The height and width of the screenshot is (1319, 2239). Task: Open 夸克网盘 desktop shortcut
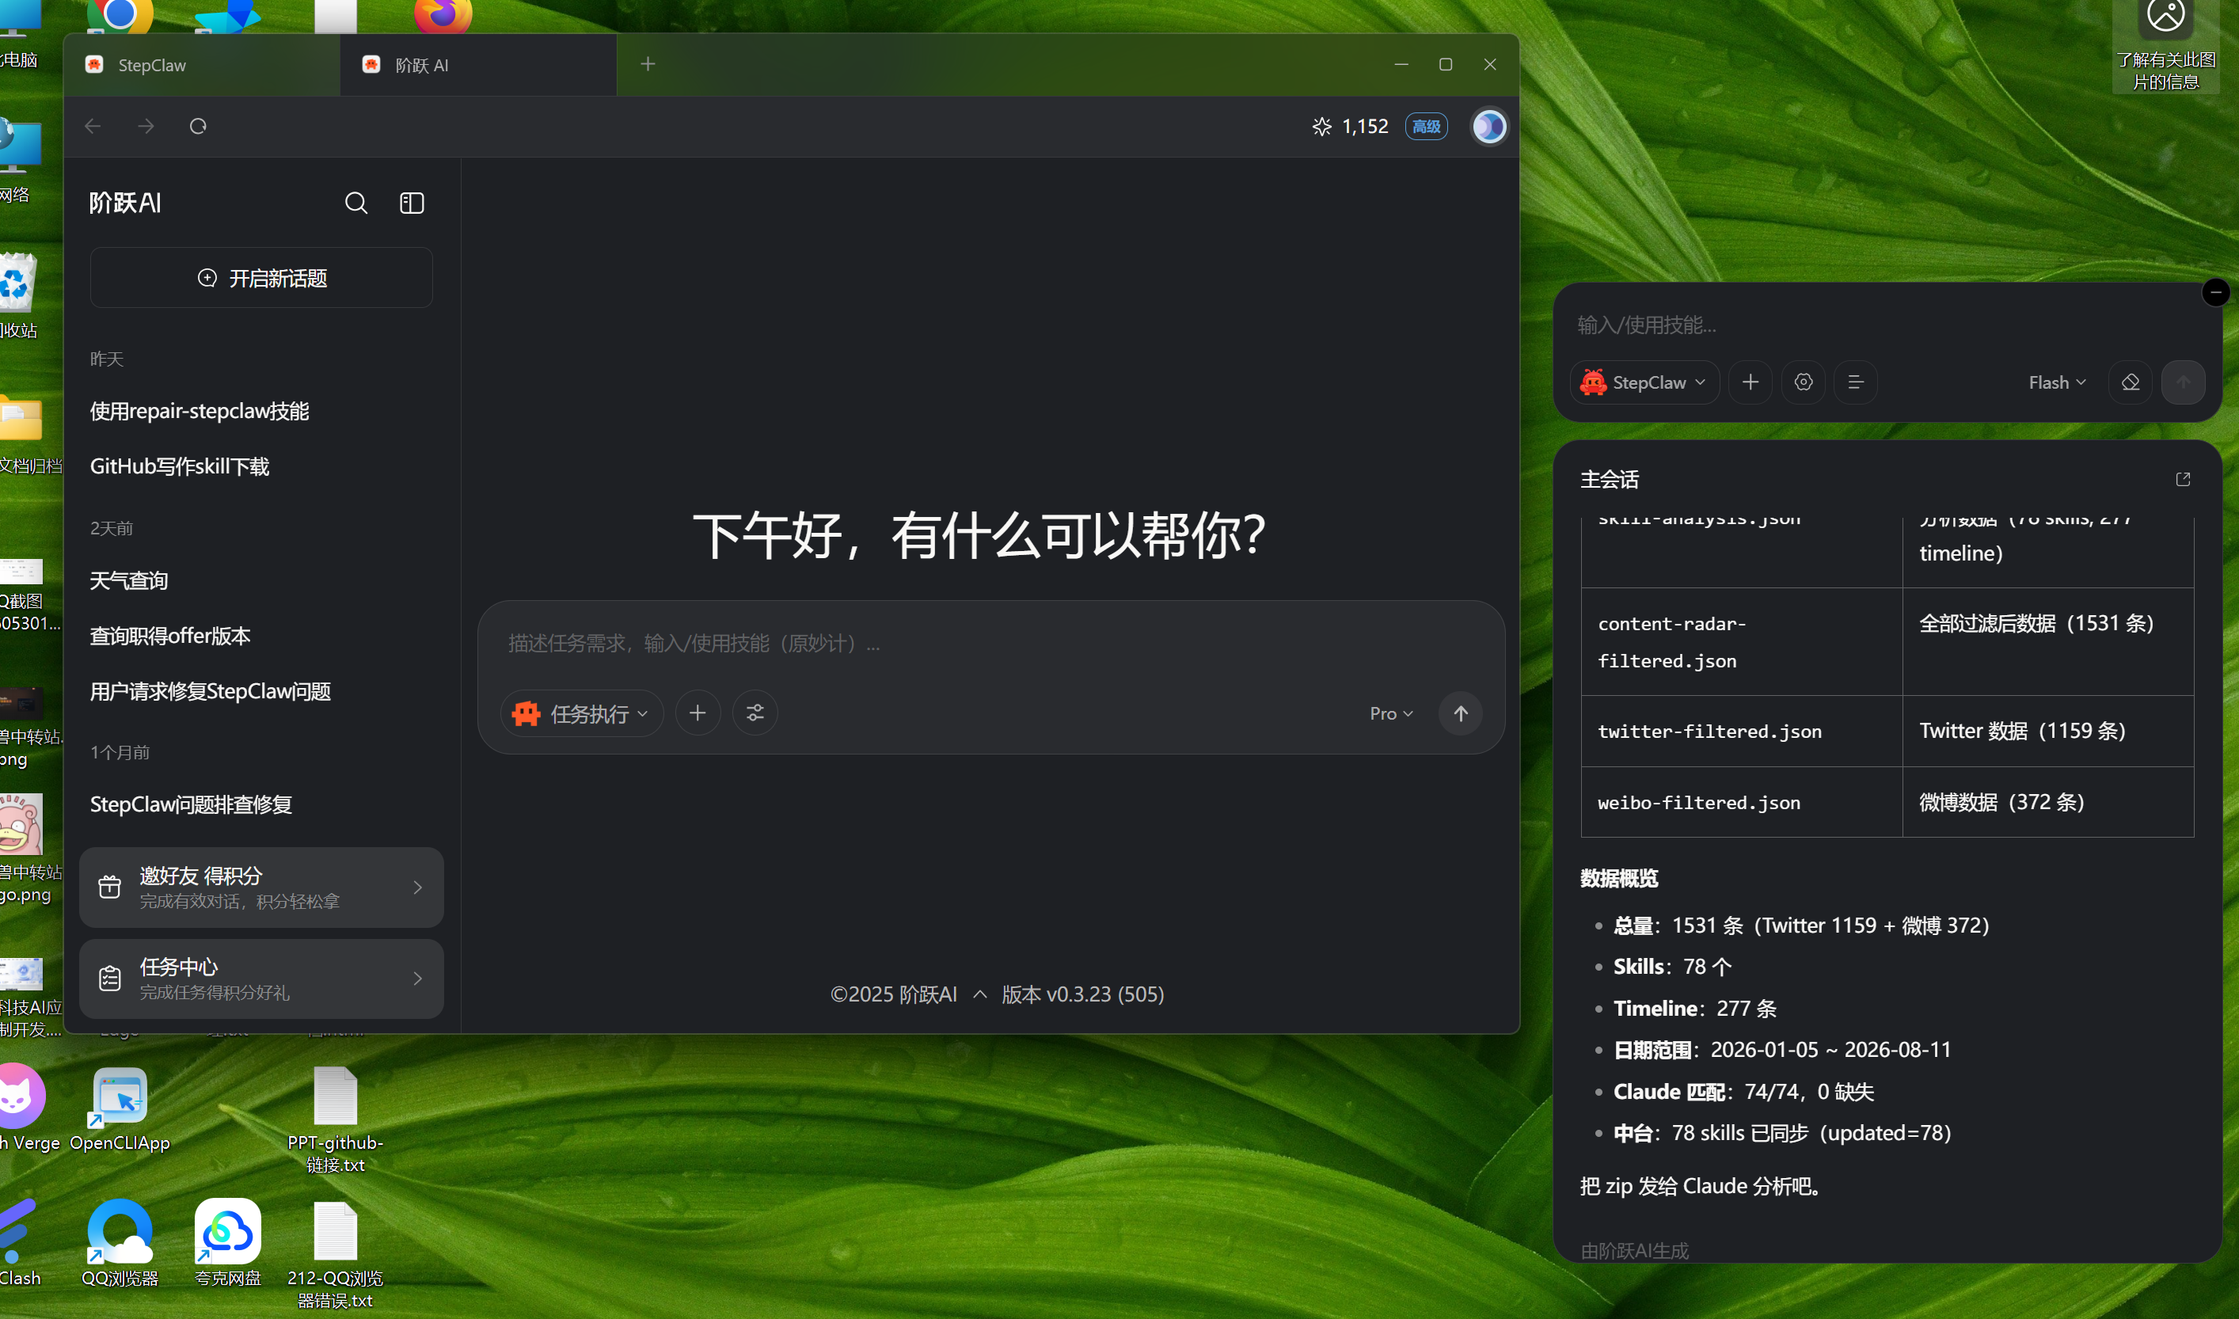coord(227,1242)
